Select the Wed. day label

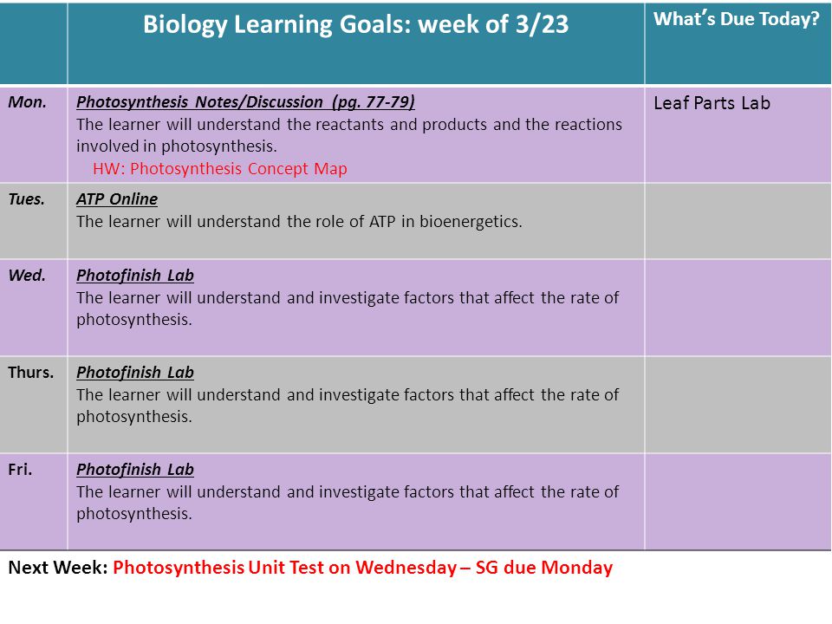pyautogui.click(x=27, y=276)
